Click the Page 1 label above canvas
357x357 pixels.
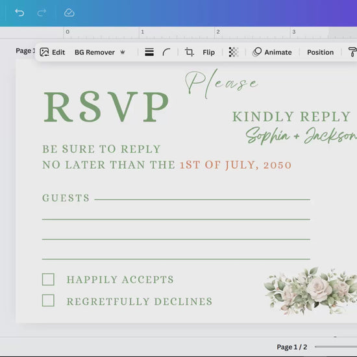click(25, 51)
